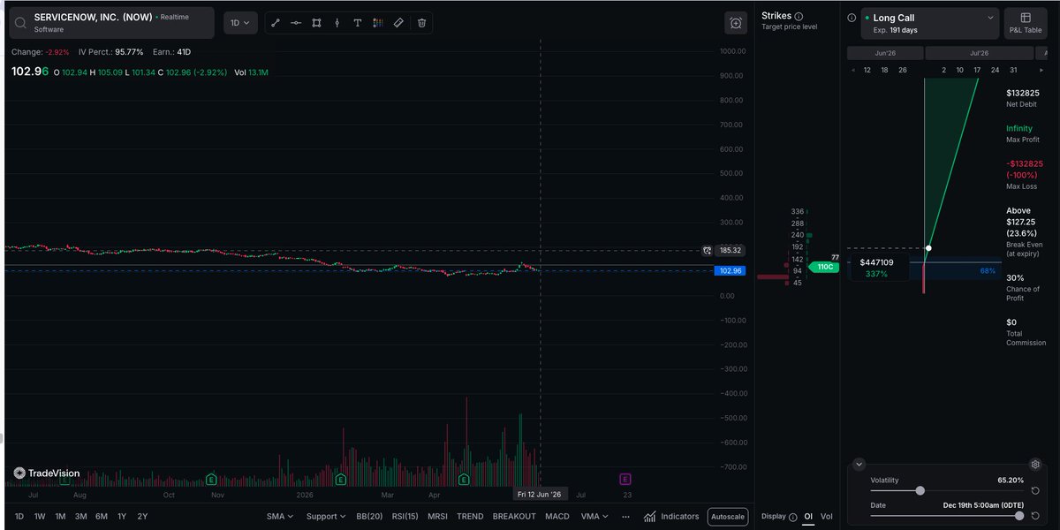
Task: Set chart range to 1M
Action: (x=60, y=516)
